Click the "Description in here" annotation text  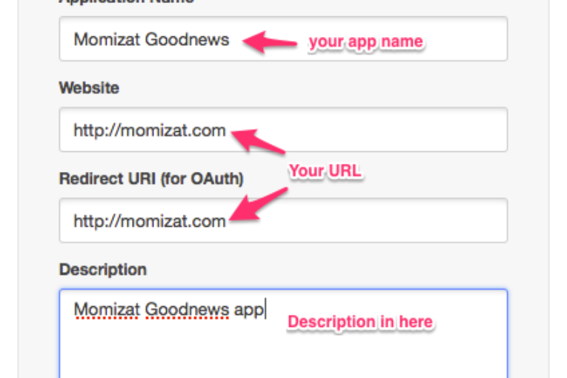pos(360,322)
